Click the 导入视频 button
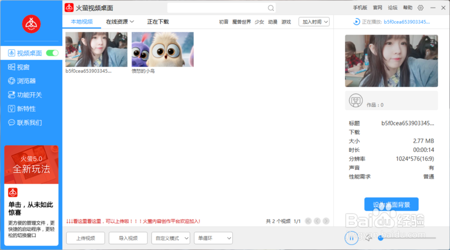This screenshot has height=250, width=450. (x=128, y=238)
